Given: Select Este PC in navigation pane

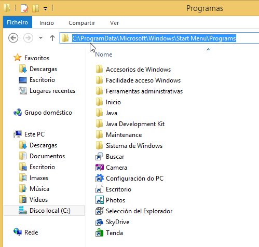Looking at the screenshot, I should [x=34, y=134].
